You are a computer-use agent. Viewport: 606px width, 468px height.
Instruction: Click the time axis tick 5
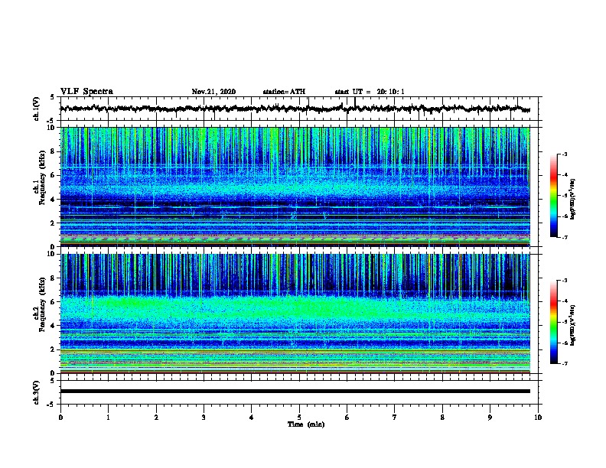(299, 418)
